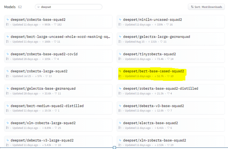Open deepset/deberta-v3-large-squad2 model
The height and width of the screenshot is (149, 228).
(58, 142)
